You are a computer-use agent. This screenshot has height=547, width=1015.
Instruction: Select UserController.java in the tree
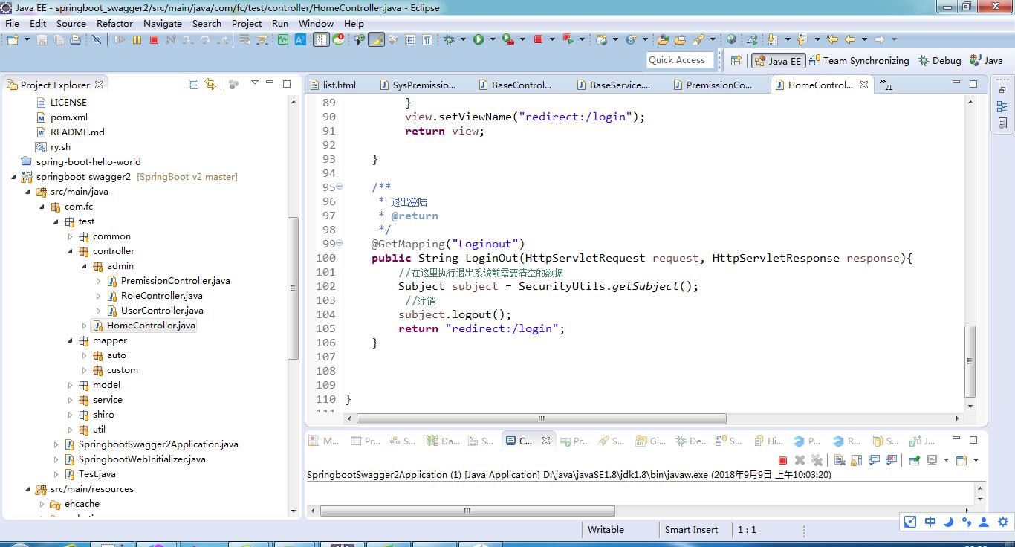point(162,311)
